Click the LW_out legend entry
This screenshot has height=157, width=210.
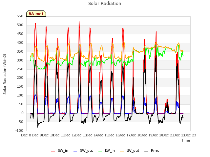[130, 150]
